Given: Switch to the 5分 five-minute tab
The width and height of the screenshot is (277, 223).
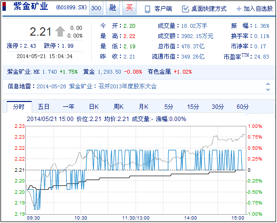Looking at the screenshot, I should [169, 106].
